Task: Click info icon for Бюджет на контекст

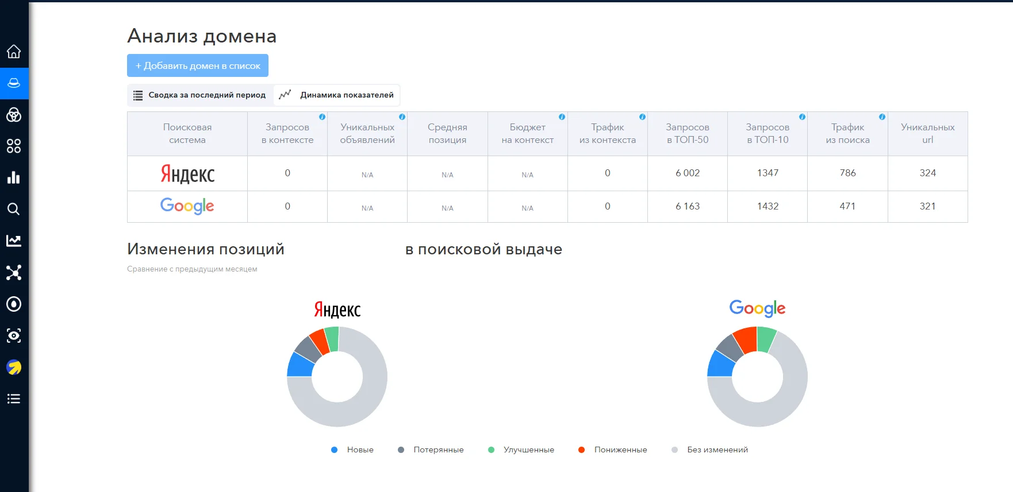Action: pyautogui.click(x=562, y=117)
